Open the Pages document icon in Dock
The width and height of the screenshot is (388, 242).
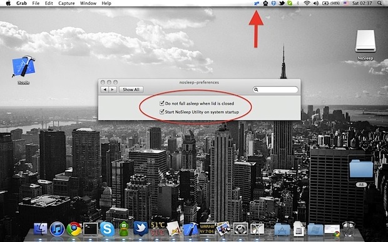(x=174, y=229)
